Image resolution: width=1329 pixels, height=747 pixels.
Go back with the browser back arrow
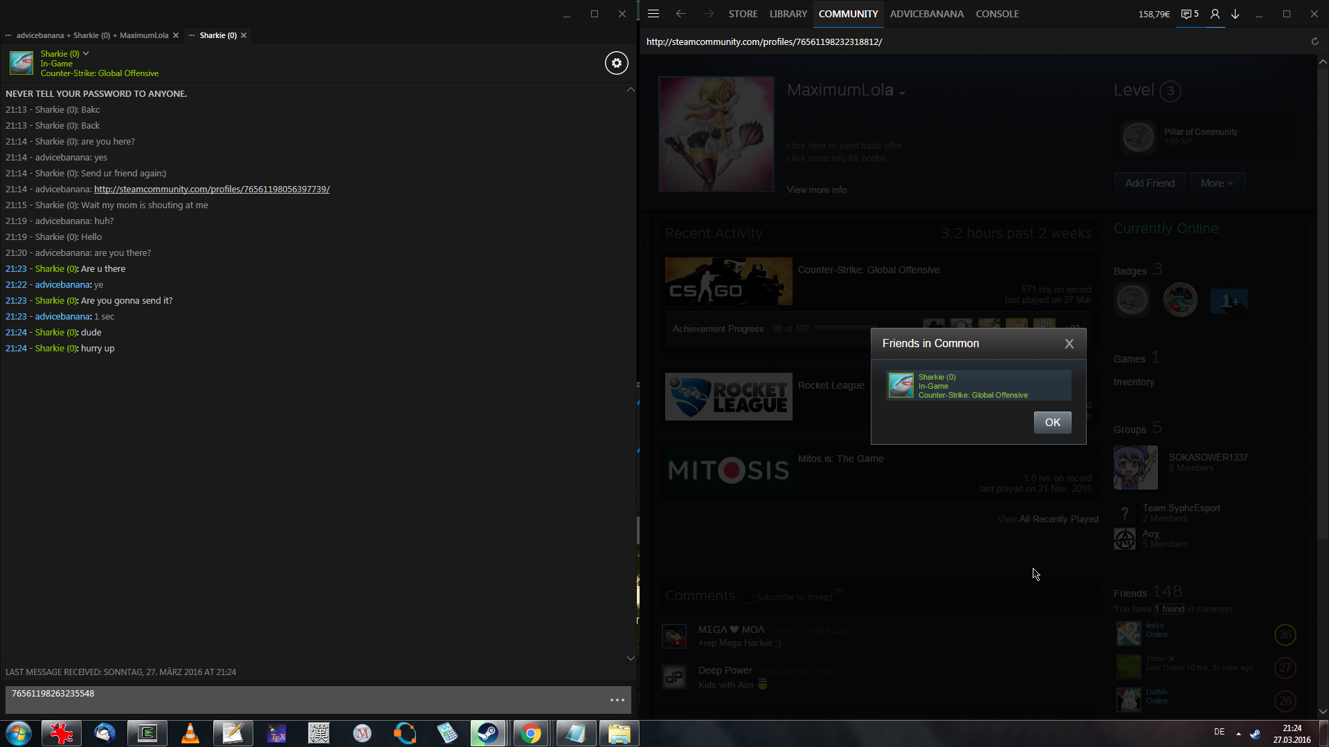click(680, 14)
